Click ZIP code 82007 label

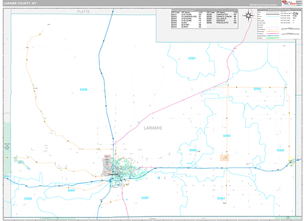pos(146,197)
